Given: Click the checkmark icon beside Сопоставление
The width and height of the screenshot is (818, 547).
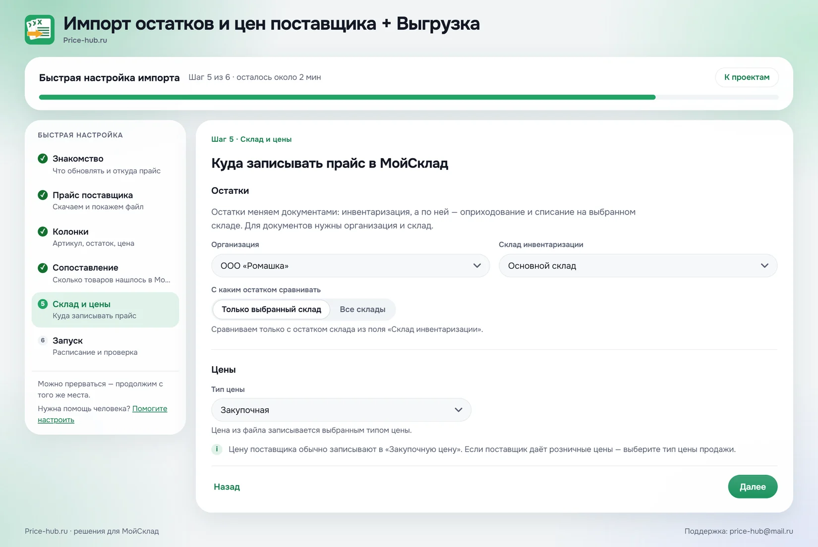Looking at the screenshot, I should coord(43,268).
